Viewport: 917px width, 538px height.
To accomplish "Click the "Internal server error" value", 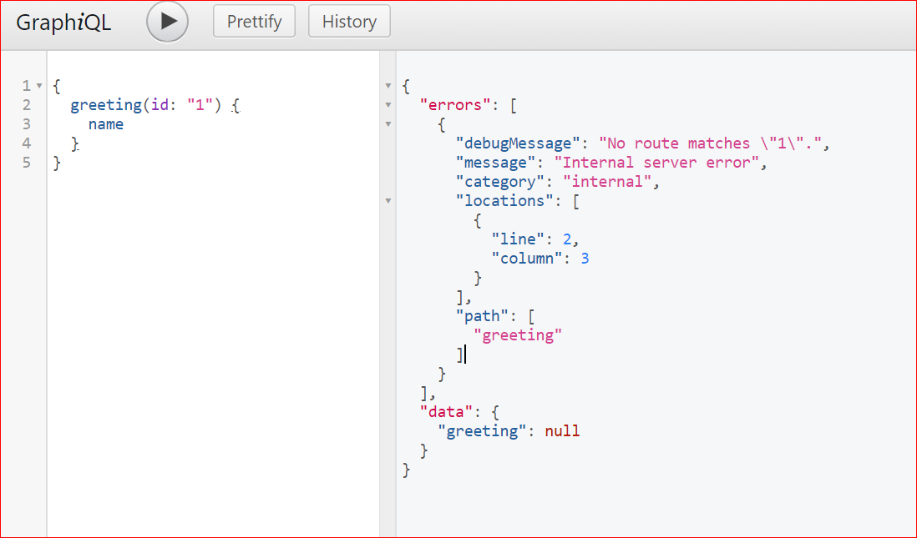I will [x=656, y=163].
